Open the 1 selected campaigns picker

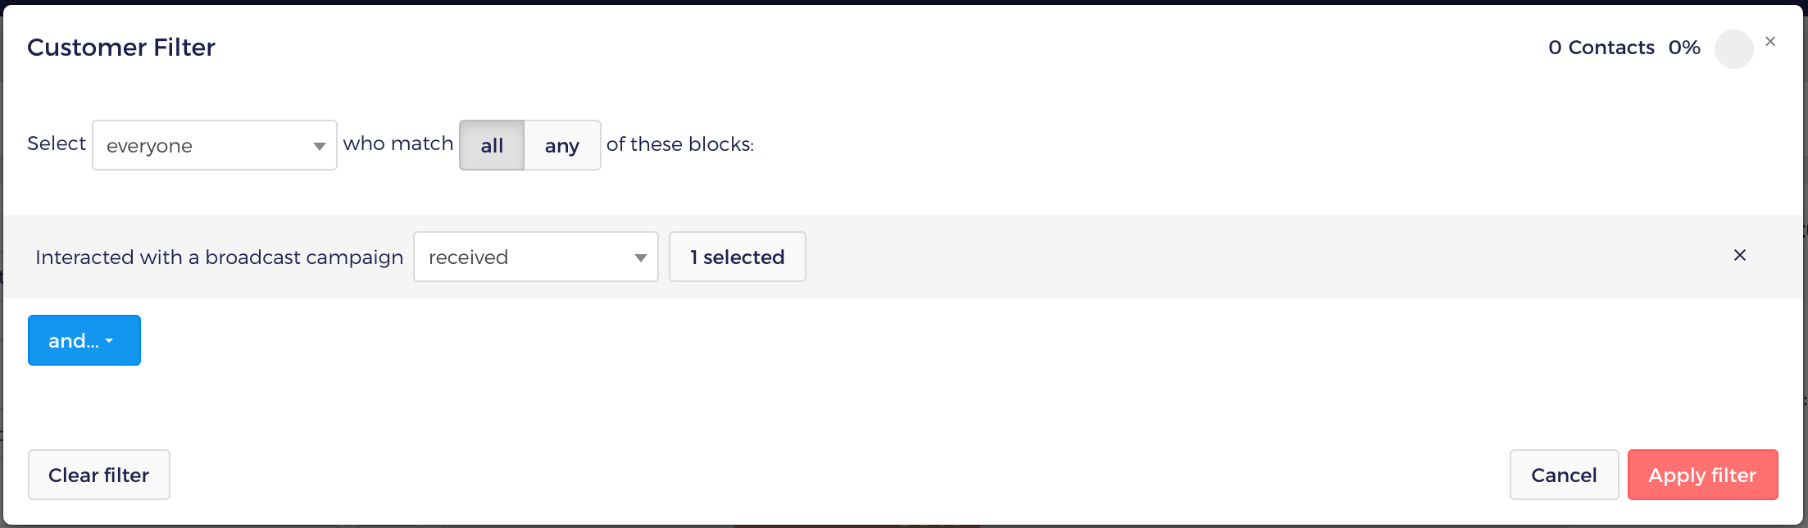738,257
